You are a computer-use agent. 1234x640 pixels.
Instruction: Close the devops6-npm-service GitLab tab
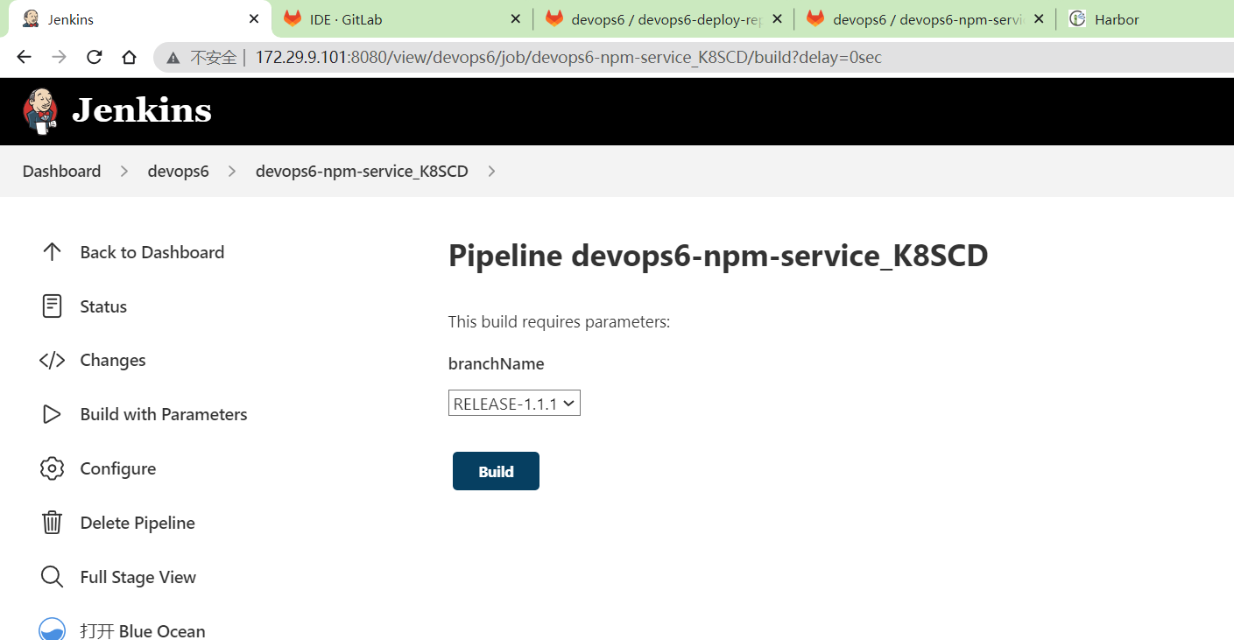click(1038, 18)
